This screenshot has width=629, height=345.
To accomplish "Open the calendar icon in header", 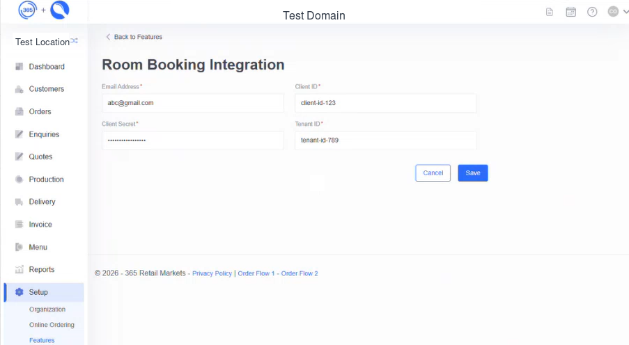I will [570, 12].
